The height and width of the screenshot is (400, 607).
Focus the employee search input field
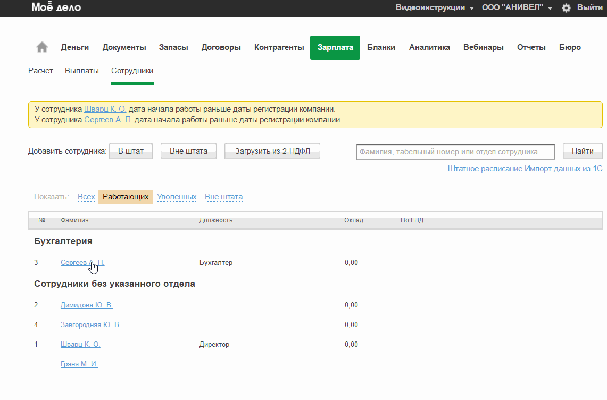[x=455, y=152]
